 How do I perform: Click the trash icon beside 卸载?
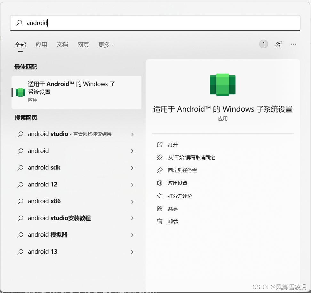[160, 221]
